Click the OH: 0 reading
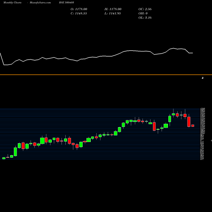Image resolution: width=212 pixels, height=212 pixels. [143, 13]
